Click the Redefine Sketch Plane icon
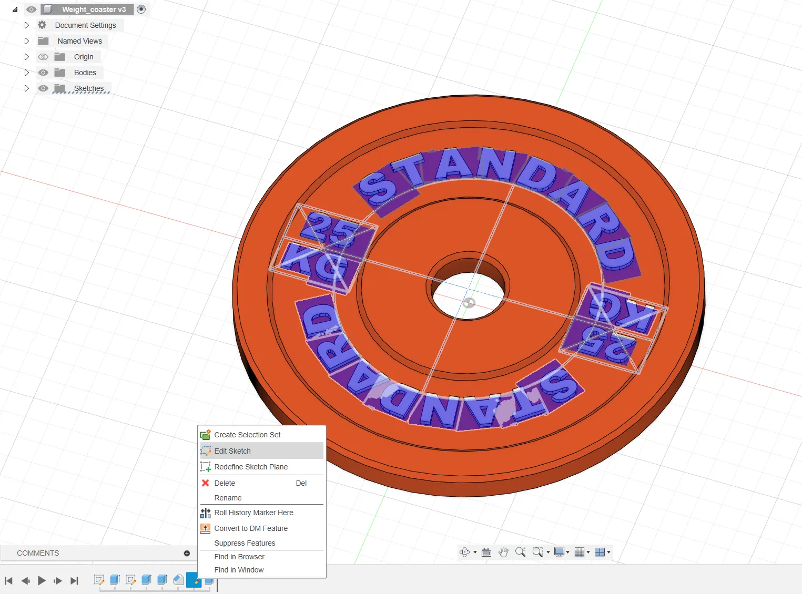Viewport: 802px width, 594px height. [206, 467]
